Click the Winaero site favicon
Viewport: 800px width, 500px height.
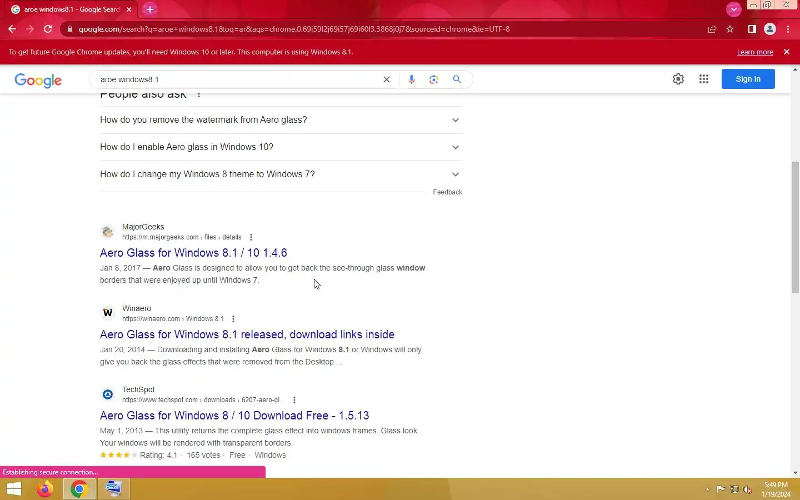[108, 313]
